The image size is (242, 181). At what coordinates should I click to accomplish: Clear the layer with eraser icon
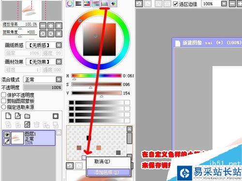point(27,125)
